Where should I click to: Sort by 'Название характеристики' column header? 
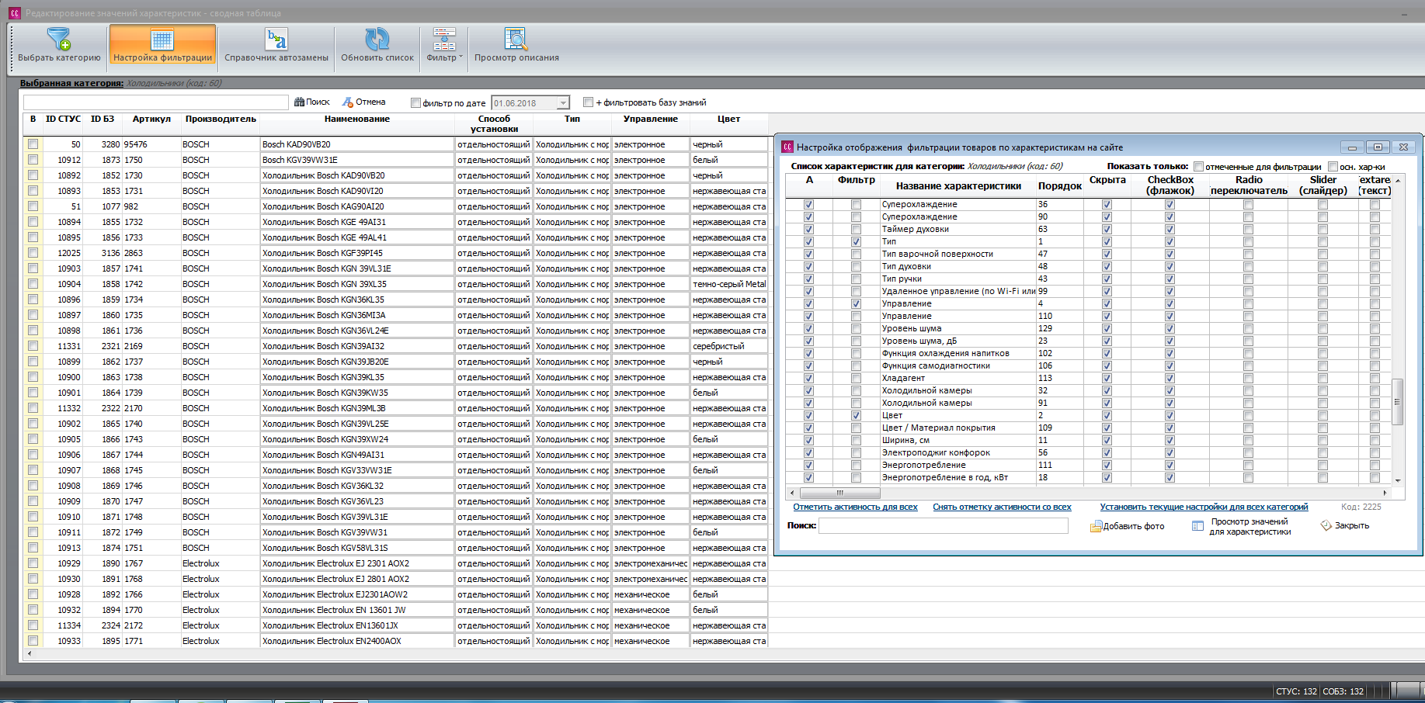pyautogui.click(x=958, y=185)
